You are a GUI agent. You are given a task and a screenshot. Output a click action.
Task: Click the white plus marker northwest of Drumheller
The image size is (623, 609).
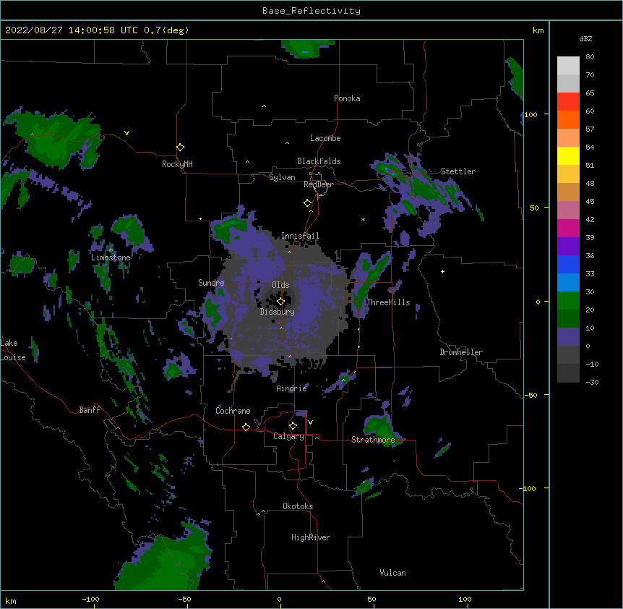(442, 271)
